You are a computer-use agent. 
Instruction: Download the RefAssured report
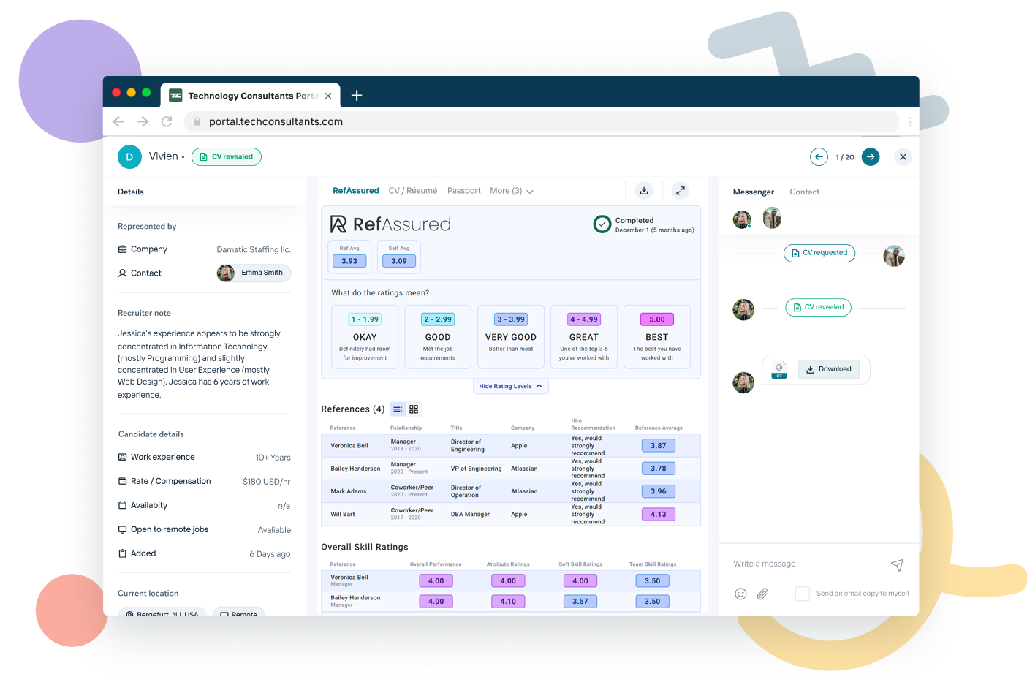[643, 190]
